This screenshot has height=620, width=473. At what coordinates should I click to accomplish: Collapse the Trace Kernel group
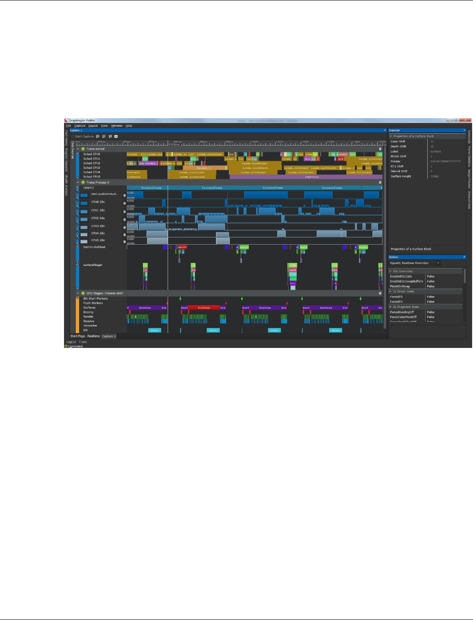78,149
